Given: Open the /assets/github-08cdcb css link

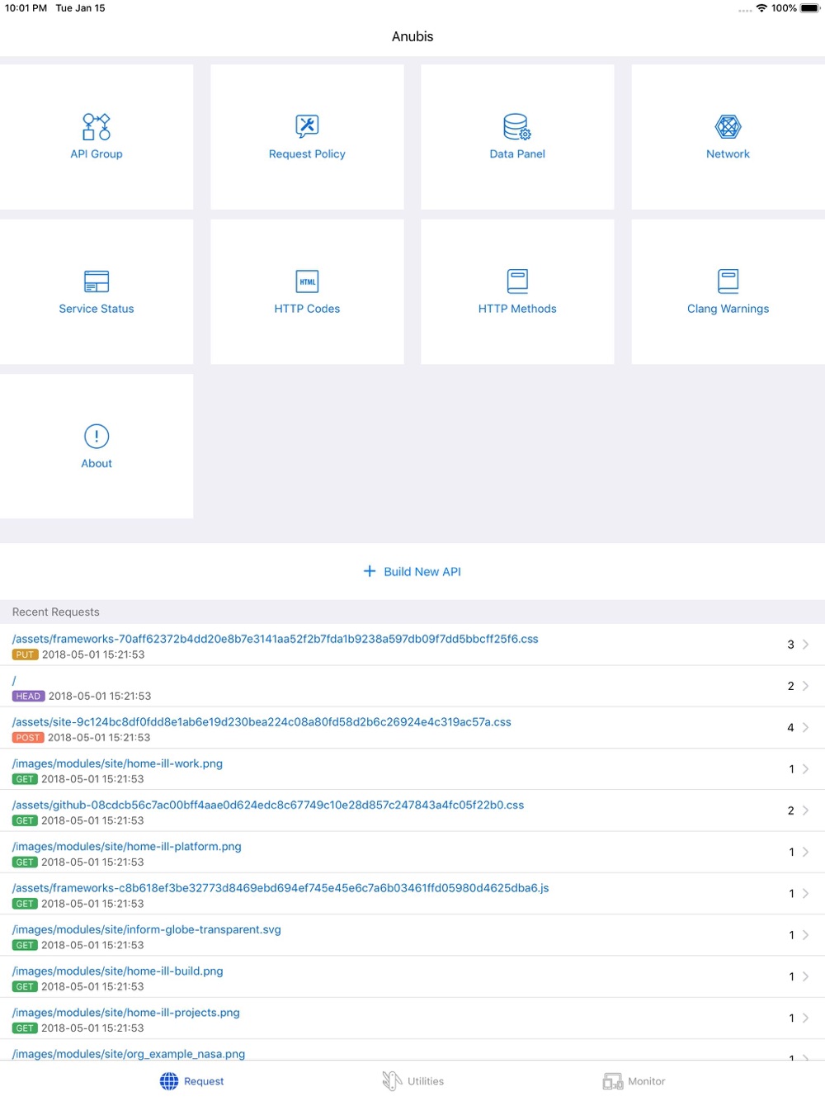Looking at the screenshot, I should pyautogui.click(x=268, y=805).
